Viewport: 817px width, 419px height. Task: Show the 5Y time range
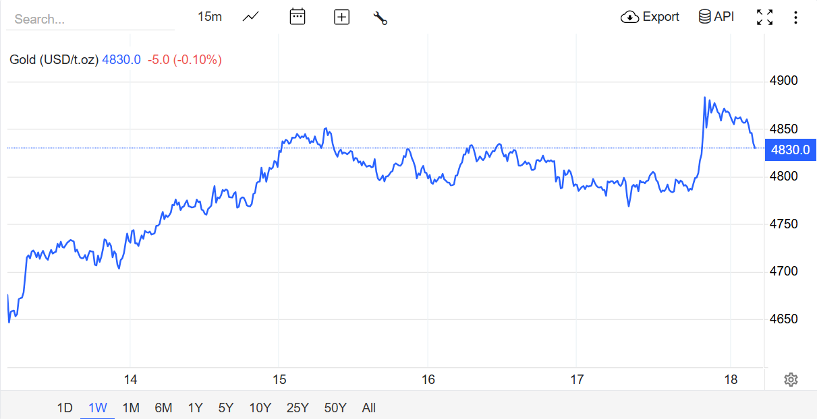point(226,408)
